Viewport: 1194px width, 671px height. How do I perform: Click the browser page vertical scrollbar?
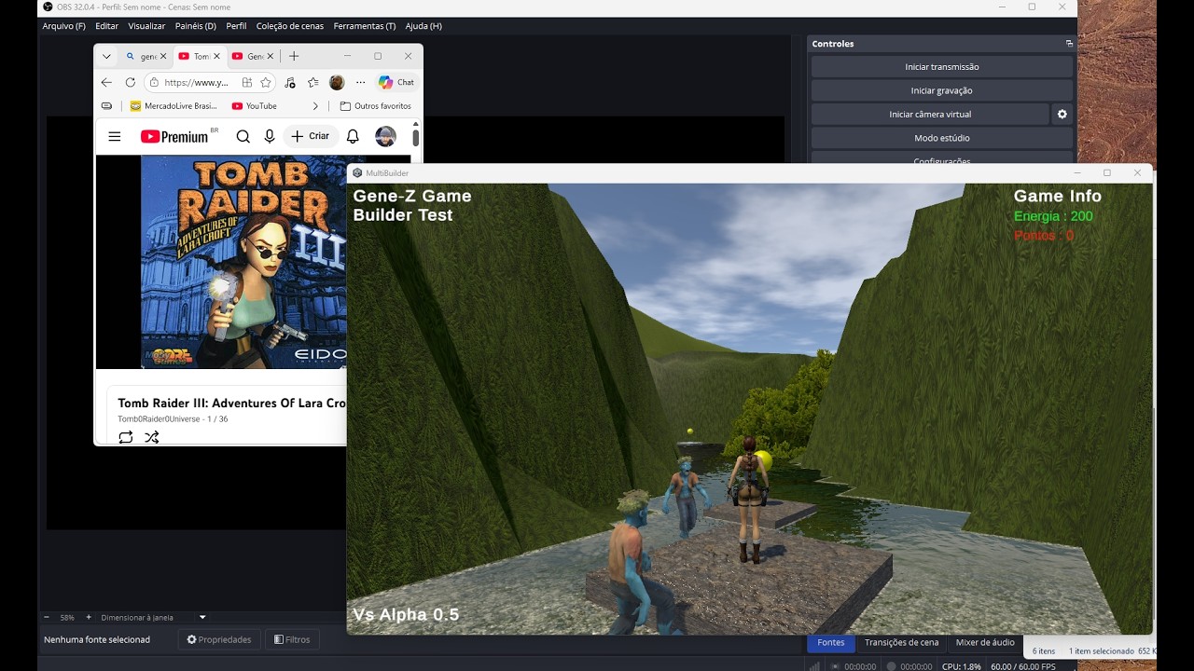pyautogui.click(x=416, y=136)
